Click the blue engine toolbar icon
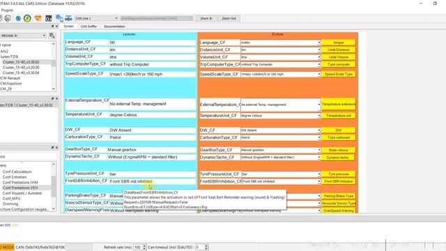This screenshot has height=251, width=446. [x=68, y=18]
